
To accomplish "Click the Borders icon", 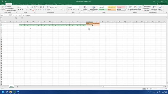I will coord(26,10).
